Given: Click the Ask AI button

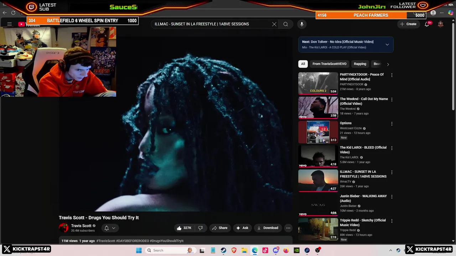Looking at the screenshot, I should [x=242, y=228].
